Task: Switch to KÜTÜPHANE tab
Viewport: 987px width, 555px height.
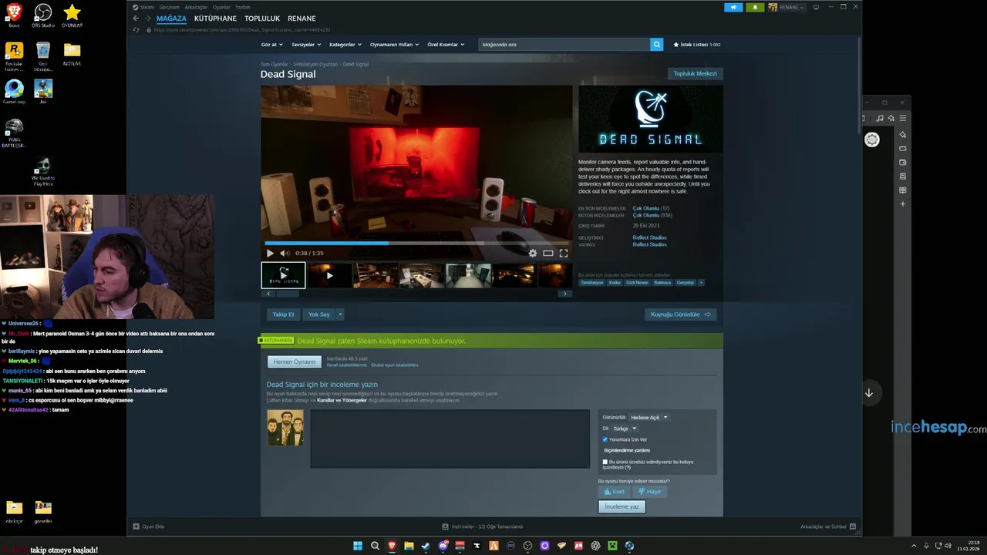Action: tap(215, 18)
